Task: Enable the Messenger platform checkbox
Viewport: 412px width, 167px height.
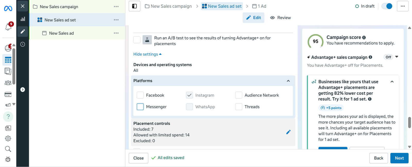Action: coord(140,107)
